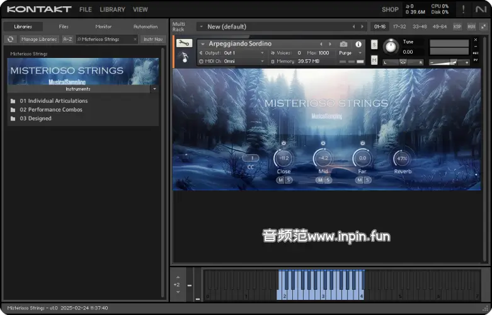Click the Native Instruments logo icon
The width and height of the screenshot is (492, 315).
click(481, 9)
